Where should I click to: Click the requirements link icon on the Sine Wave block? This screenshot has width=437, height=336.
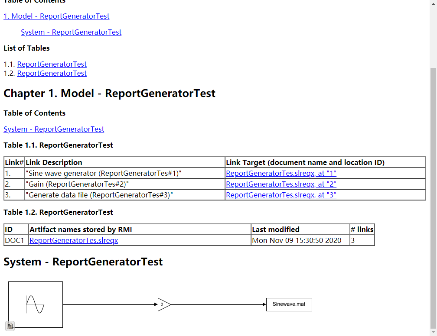(10, 326)
